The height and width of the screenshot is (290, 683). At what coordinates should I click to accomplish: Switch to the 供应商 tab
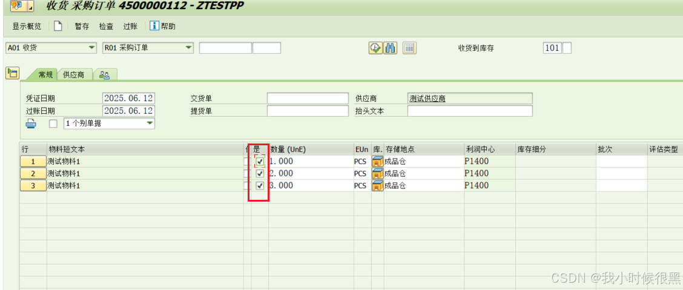point(74,75)
